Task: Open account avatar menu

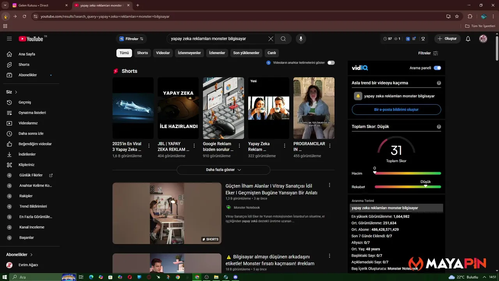Action: tap(483, 39)
